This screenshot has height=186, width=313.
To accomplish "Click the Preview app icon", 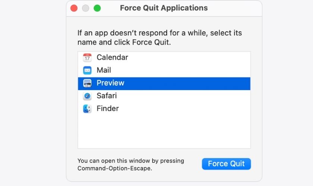I will coord(87,83).
